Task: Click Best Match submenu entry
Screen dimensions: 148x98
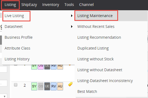Action: tap(87, 92)
